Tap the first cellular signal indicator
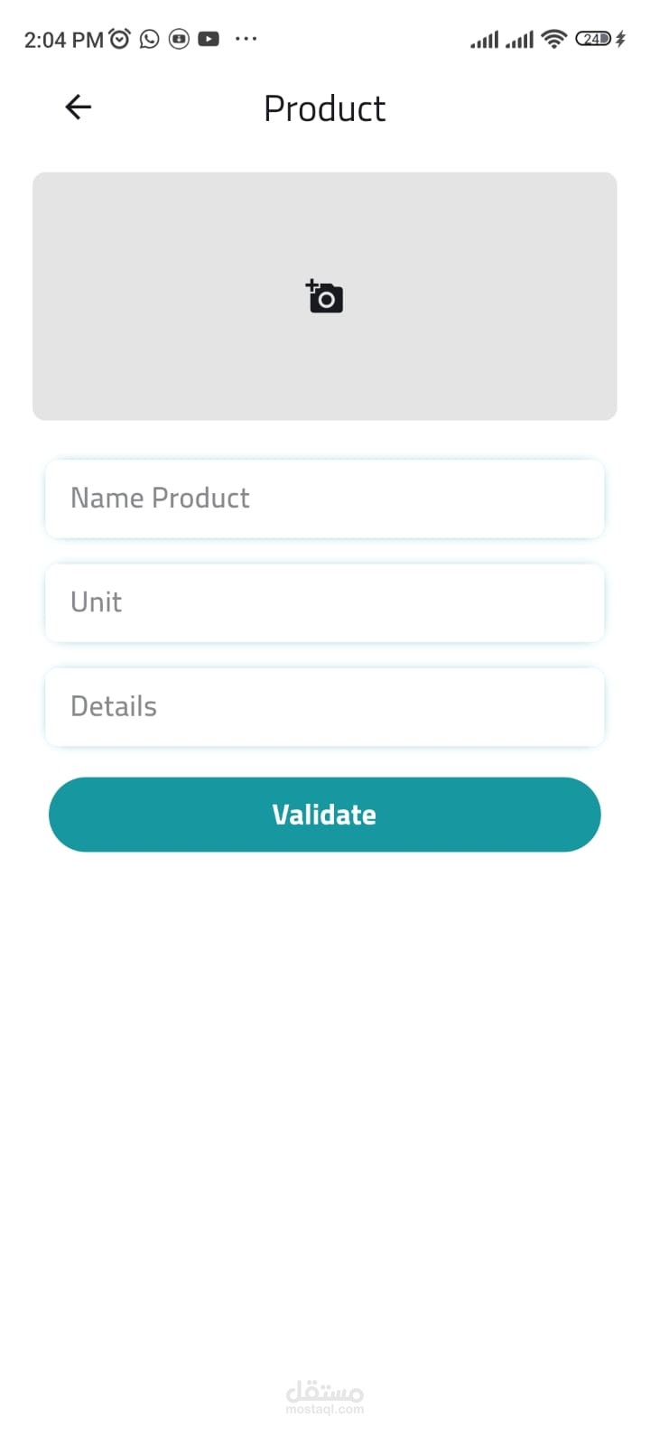Screen dimensions: 650x1445 point(484,40)
